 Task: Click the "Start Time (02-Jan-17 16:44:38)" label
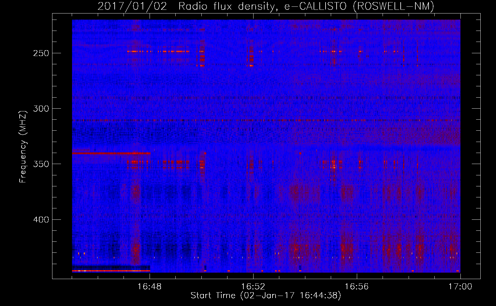point(266,296)
